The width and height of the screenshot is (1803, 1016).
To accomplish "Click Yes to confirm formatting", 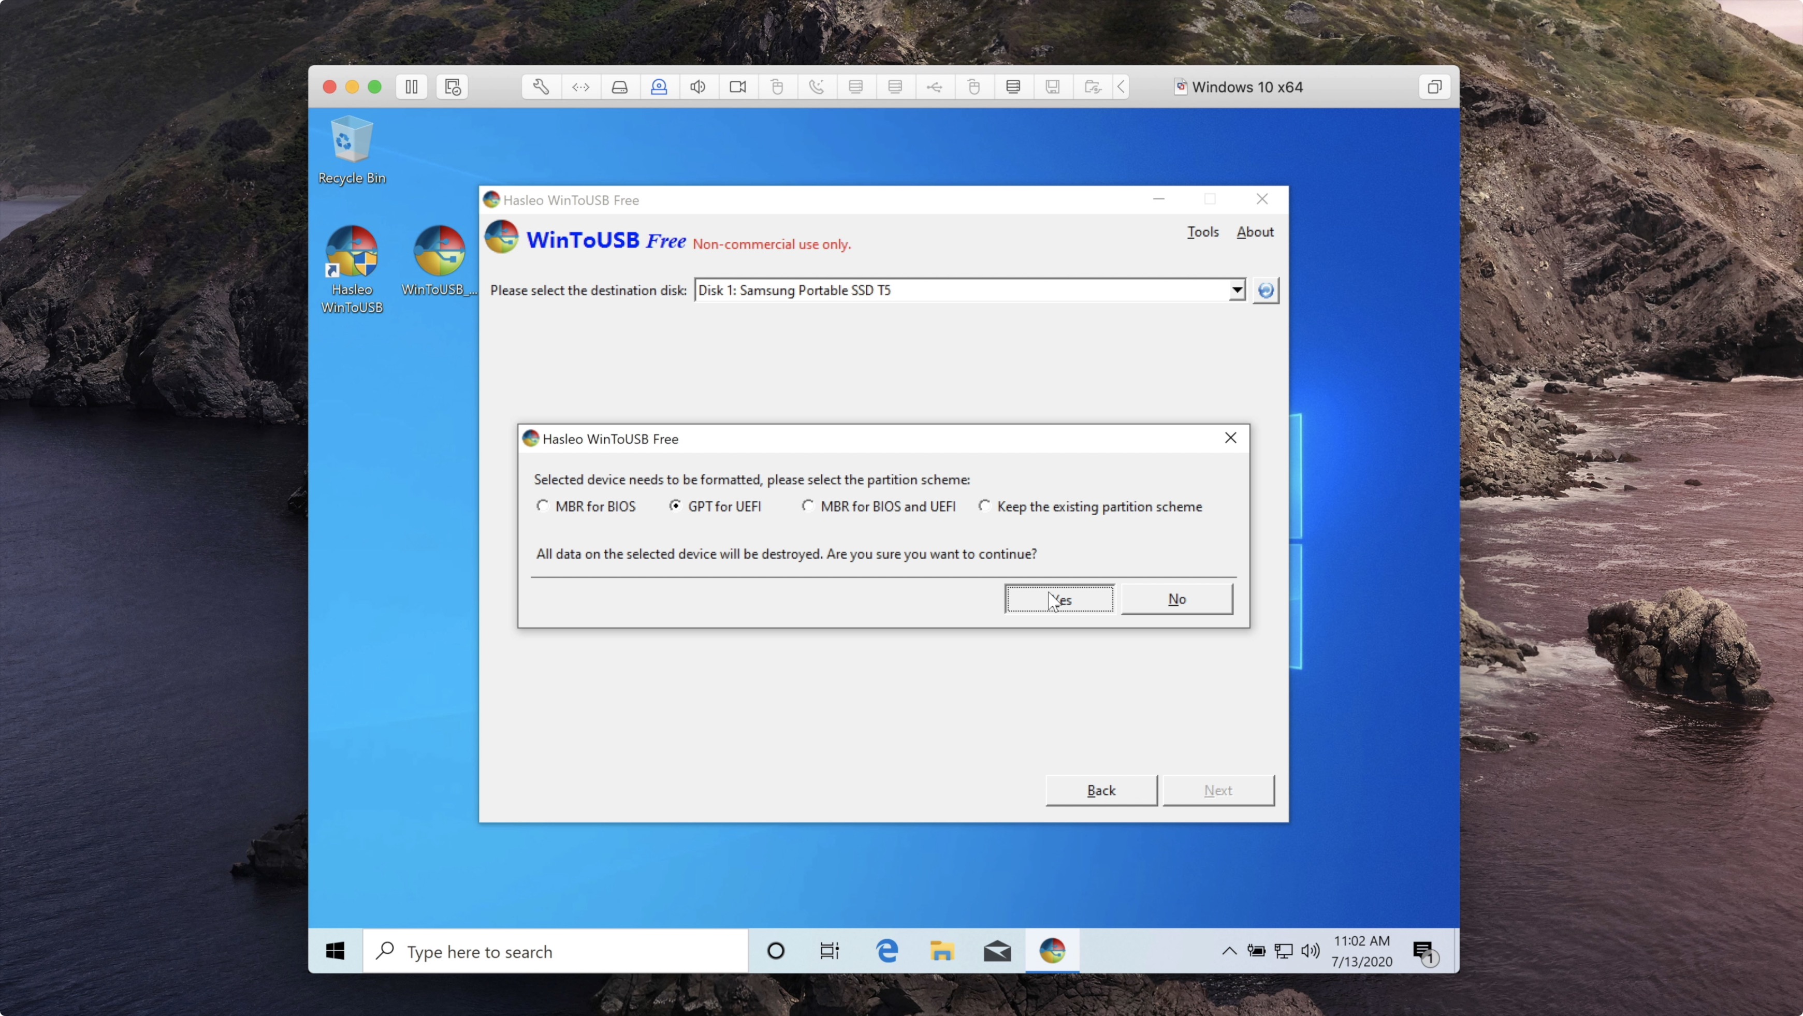I will click(x=1059, y=599).
